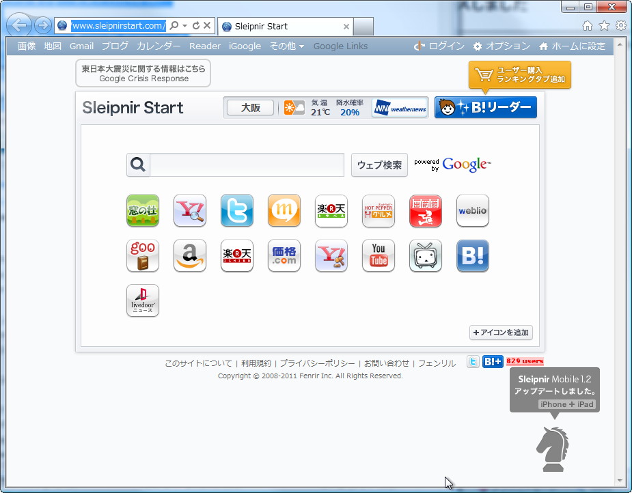Open the niconico video icon
The image size is (632, 493).
[425, 255]
